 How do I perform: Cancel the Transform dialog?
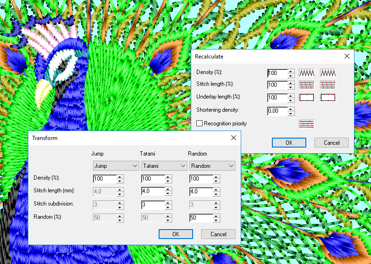coord(218,234)
